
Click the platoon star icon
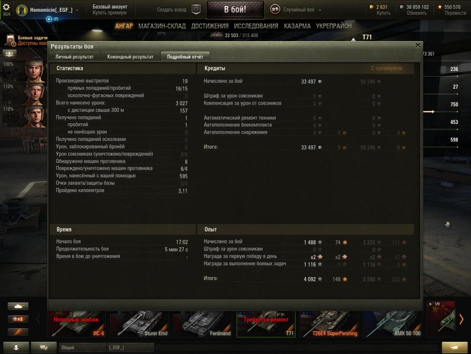[197, 9]
